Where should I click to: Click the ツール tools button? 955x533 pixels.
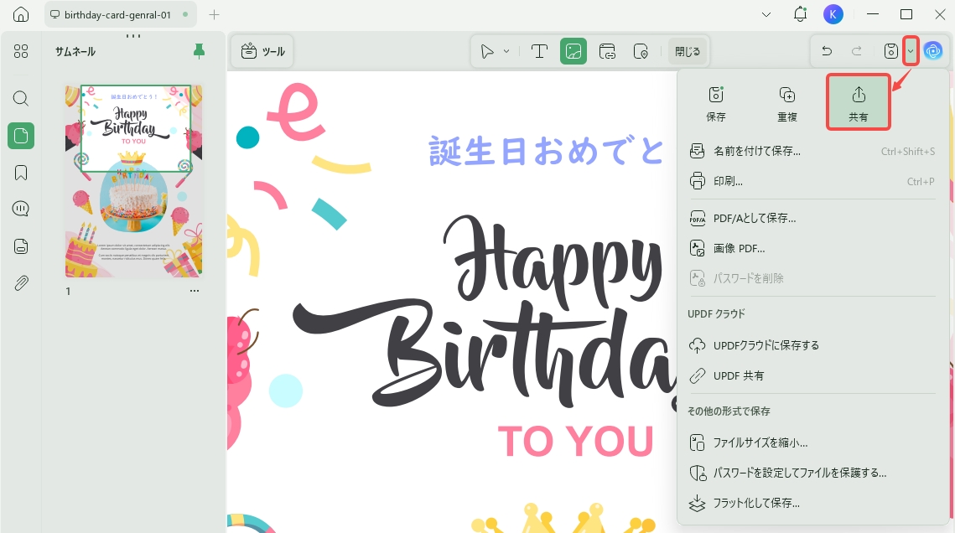[x=262, y=52]
